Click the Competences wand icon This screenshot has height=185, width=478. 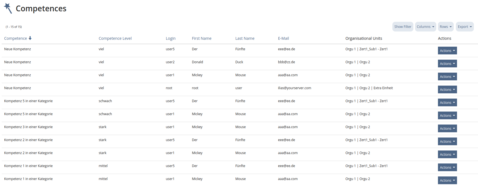8,8
